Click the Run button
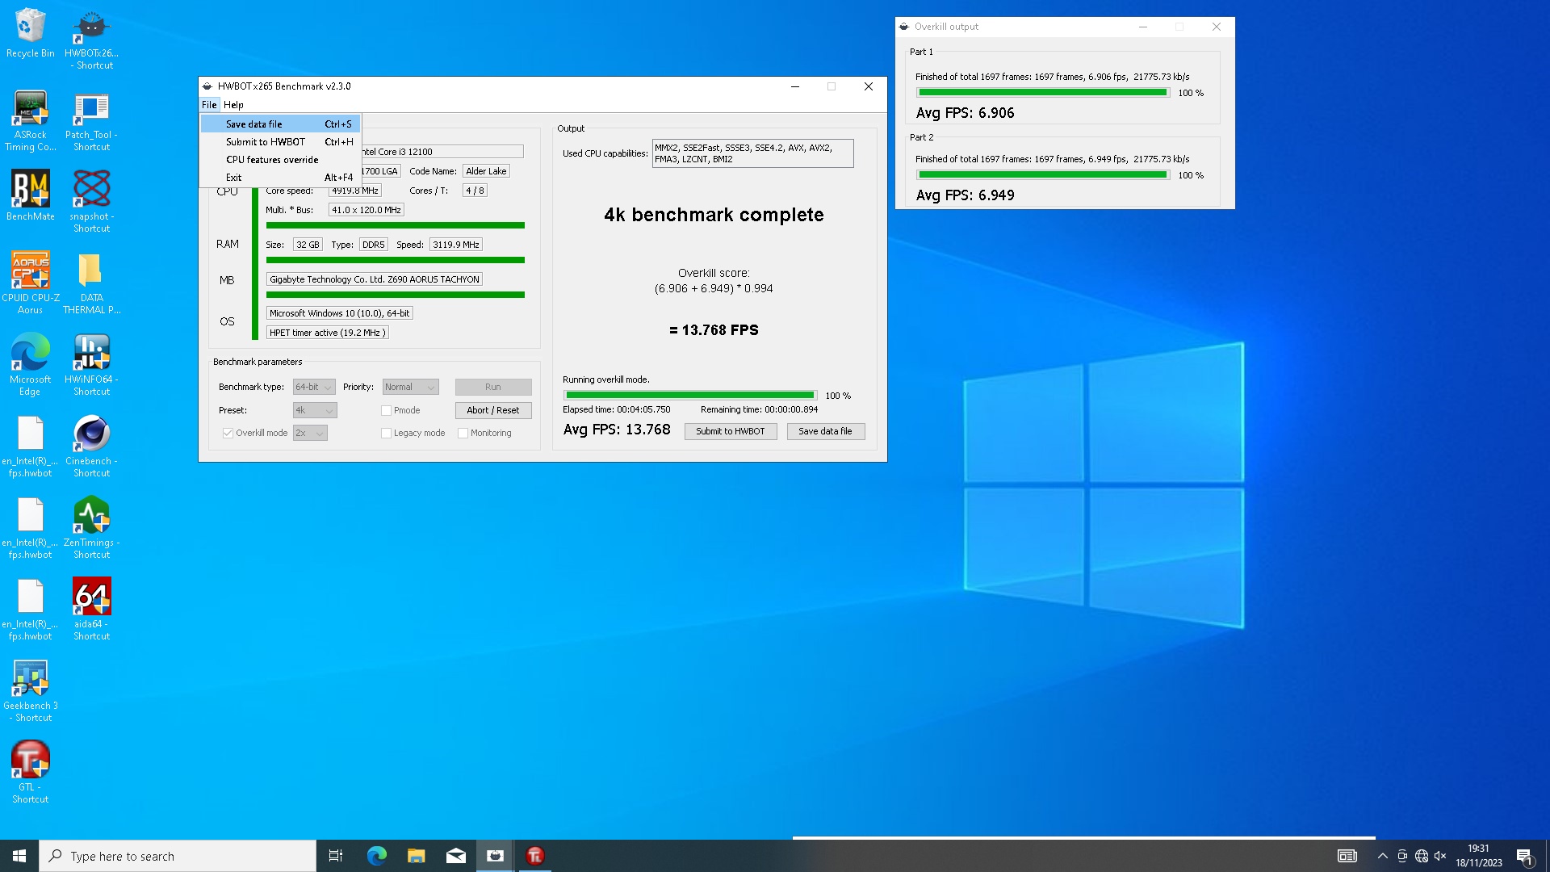 (493, 387)
